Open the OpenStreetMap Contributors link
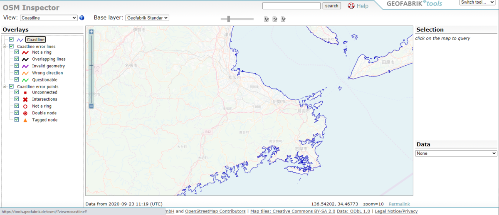Screen dimensions: 499x215 (x=215, y=212)
